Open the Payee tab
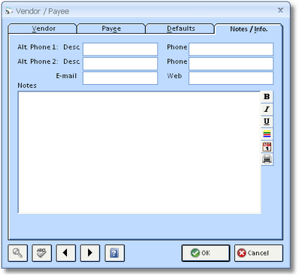The height and width of the screenshot is (277, 299). pyautogui.click(x=111, y=29)
